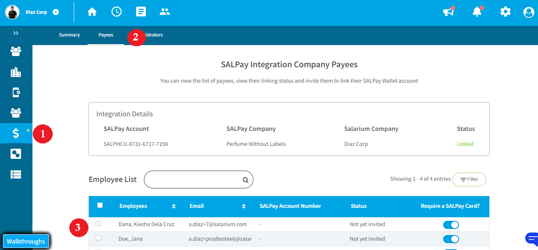Click the SALPay Account Number column header
The image size is (538, 250).
pos(290,206)
